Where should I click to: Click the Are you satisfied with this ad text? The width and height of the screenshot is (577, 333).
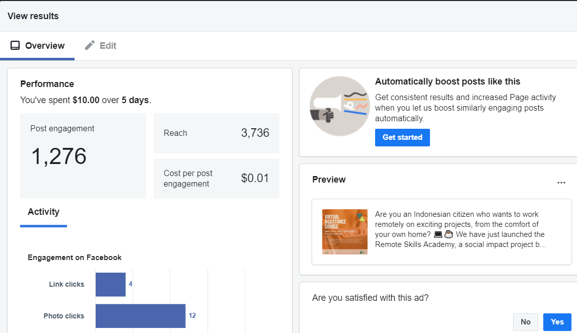(371, 298)
